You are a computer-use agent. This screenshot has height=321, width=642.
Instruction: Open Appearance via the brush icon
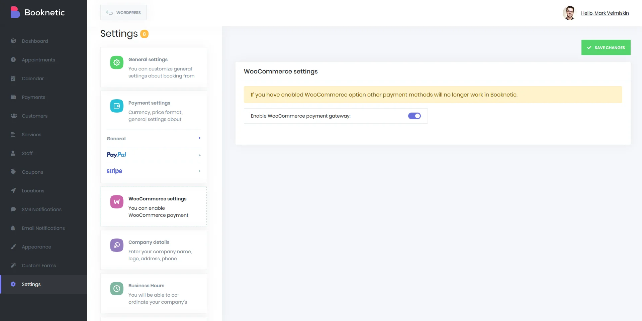tap(13, 247)
